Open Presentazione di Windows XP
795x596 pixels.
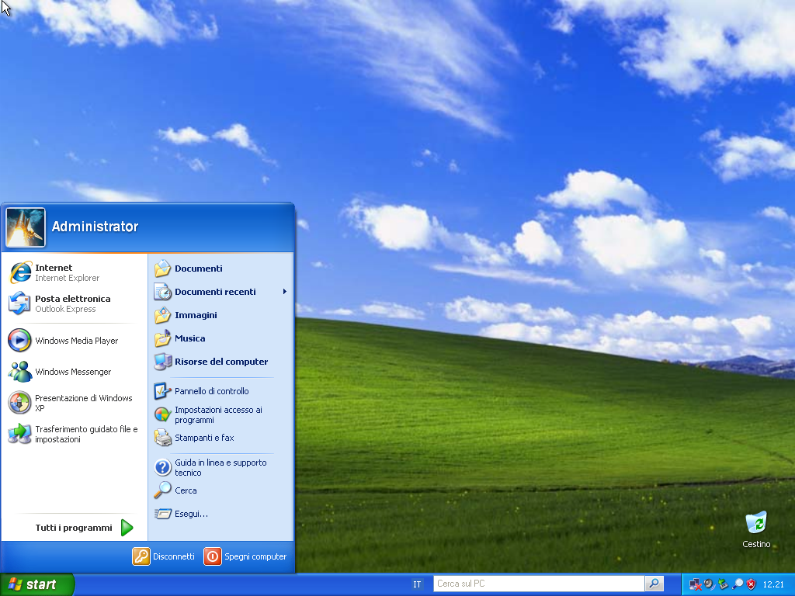(x=74, y=403)
